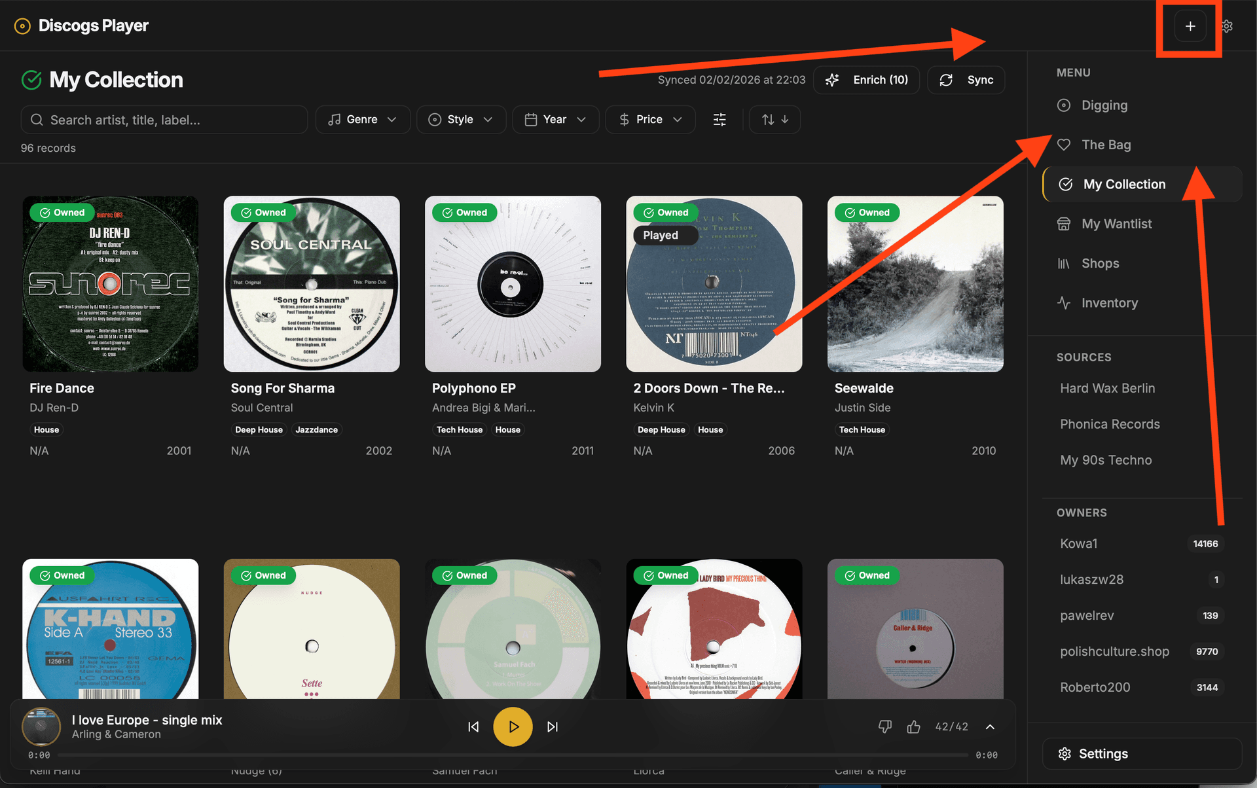Click the Sync button

(966, 79)
